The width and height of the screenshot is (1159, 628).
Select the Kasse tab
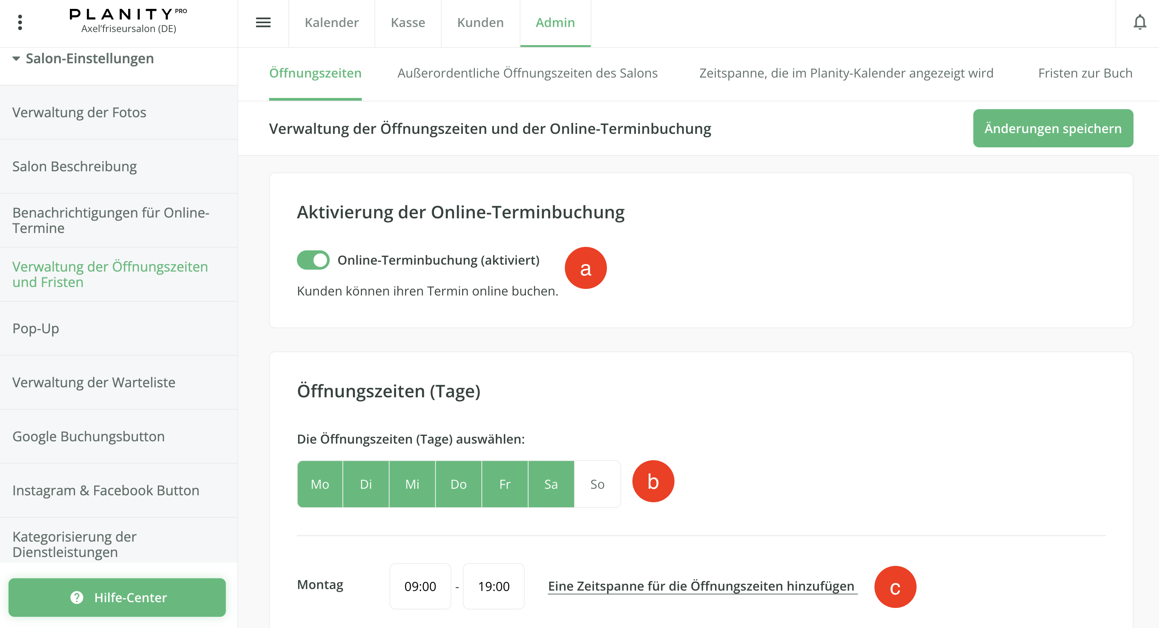coord(408,22)
